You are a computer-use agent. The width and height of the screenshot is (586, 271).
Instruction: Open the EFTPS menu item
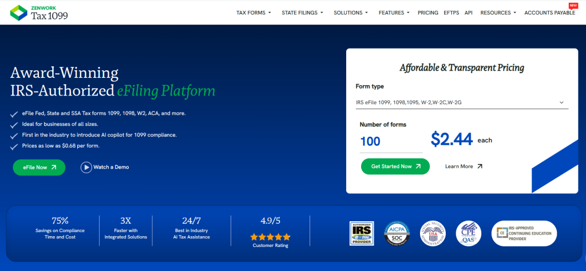tap(451, 13)
